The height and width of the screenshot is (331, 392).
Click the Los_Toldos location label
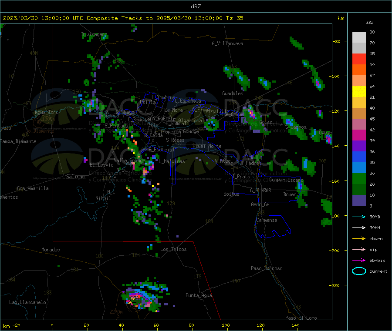pos(173,249)
